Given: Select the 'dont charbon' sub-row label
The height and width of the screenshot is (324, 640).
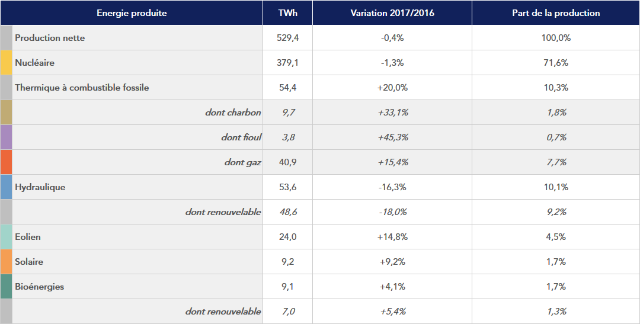Looking at the screenshot, I should tap(233, 113).
